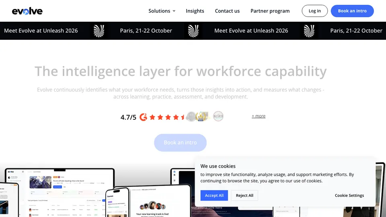Go to Contact us
The height and width of the screenshot is (217, 386).
tap(227, 11)
